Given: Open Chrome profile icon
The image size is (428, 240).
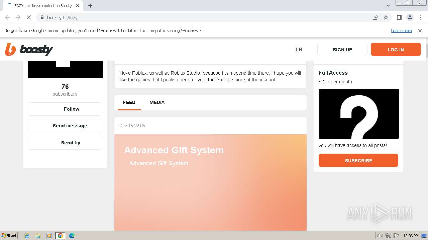Looking at the screenshot, I should 410,17.
